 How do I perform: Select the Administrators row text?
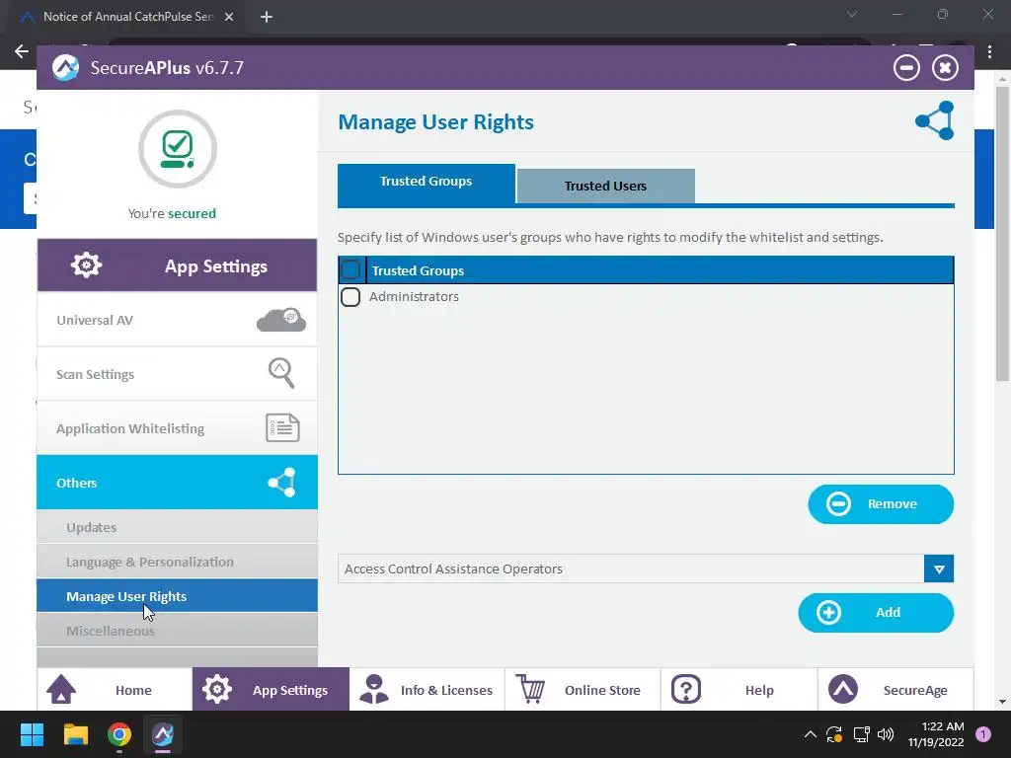pyautogui.click(x=414, y=296)
